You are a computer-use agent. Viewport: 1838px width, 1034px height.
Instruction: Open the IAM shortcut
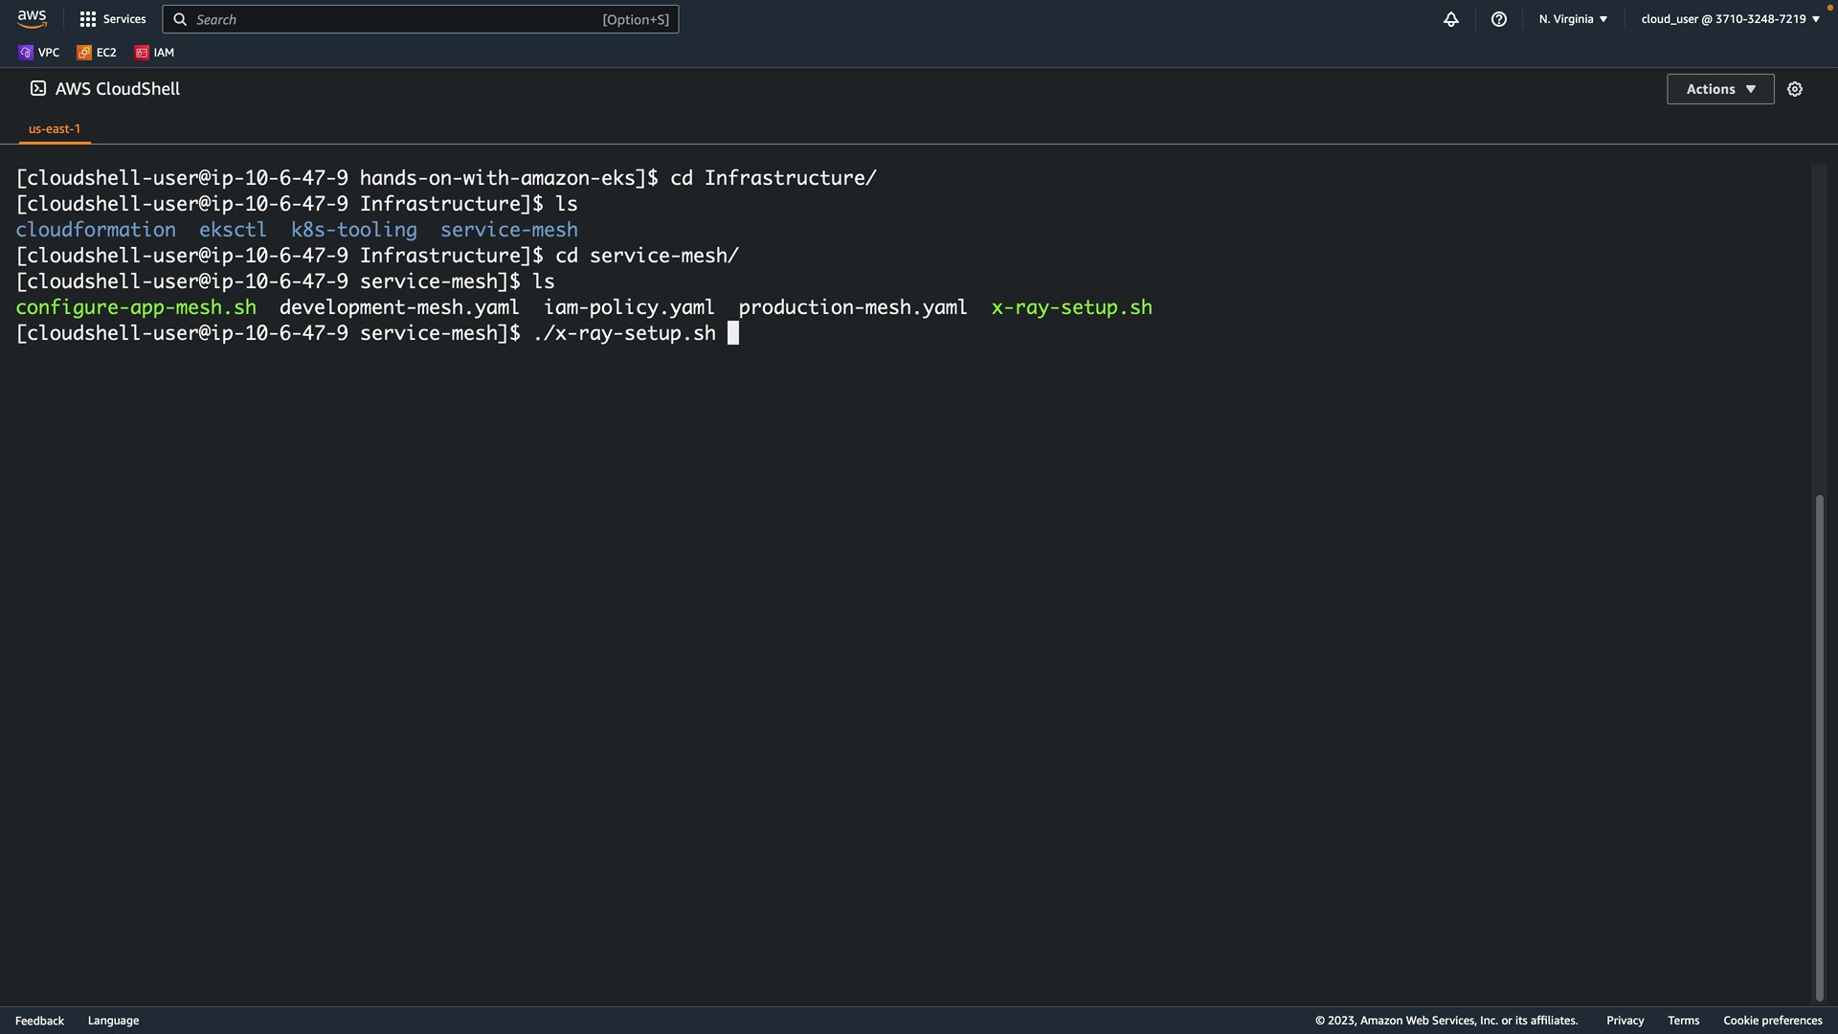pos(155,53)
